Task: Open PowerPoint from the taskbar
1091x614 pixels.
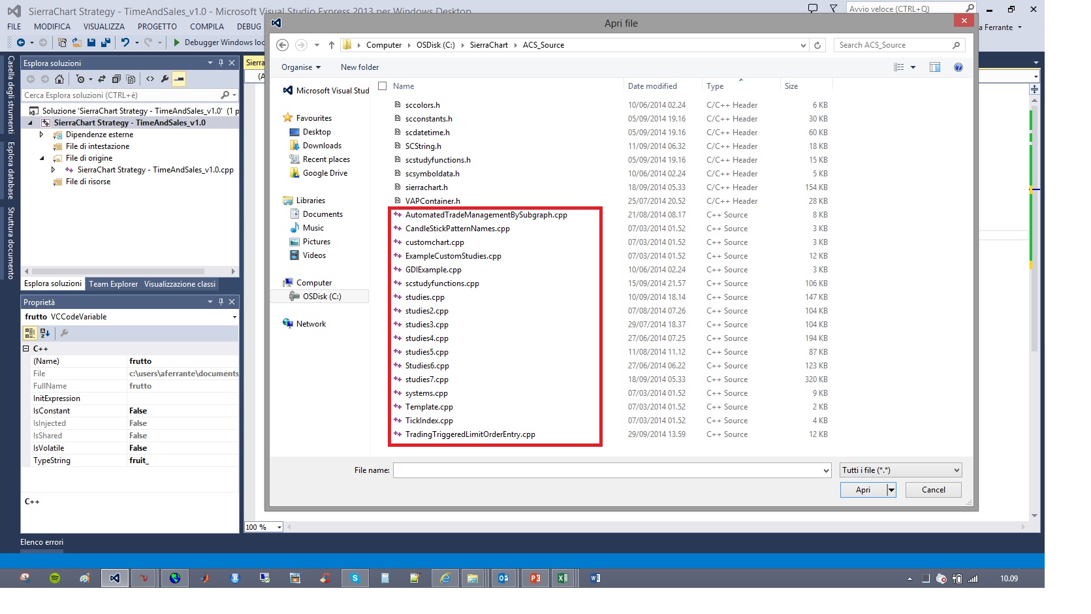Action: click(x=535, y=578)
